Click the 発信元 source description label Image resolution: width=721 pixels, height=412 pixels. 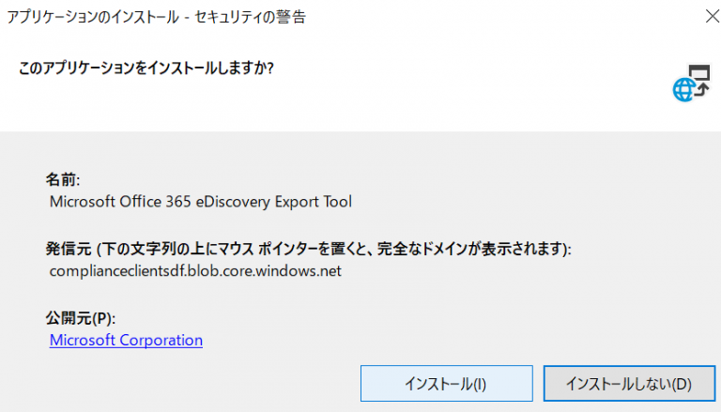(x=308, y=249)
